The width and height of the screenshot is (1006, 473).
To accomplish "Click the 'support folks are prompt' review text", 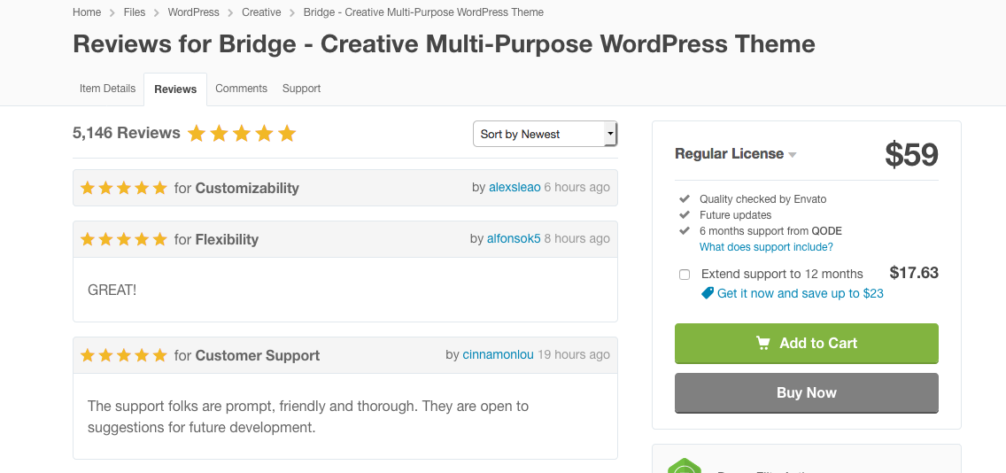I will [x=308, y=416].
